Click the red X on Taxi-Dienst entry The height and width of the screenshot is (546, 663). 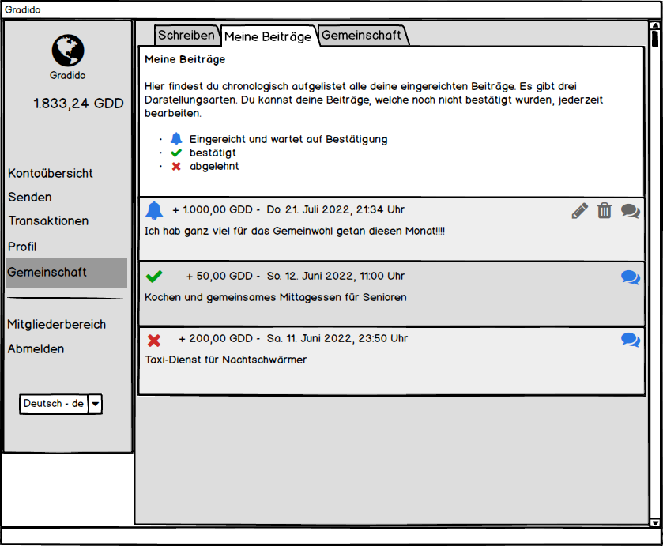coord(154,340)
